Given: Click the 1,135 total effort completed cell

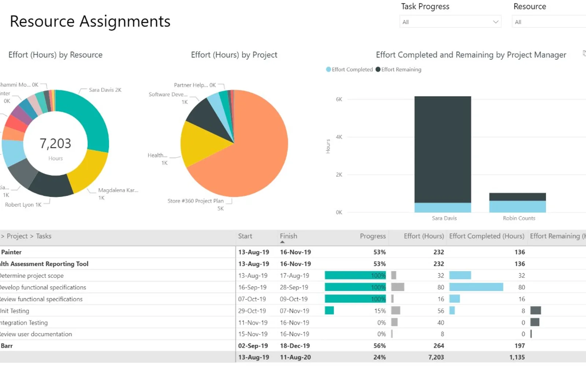Looking at the screenshot, I should (517, 357).
